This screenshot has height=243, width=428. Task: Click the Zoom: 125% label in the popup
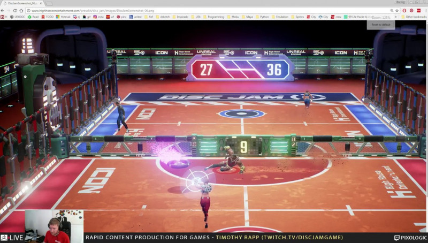381,18
